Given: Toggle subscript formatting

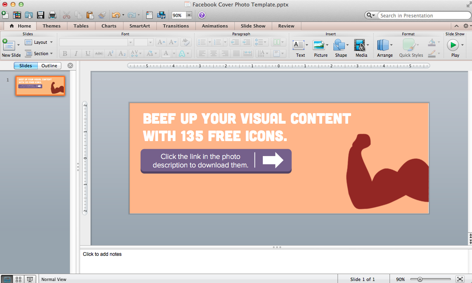Looking at the screenshot, I should point(122,54).
